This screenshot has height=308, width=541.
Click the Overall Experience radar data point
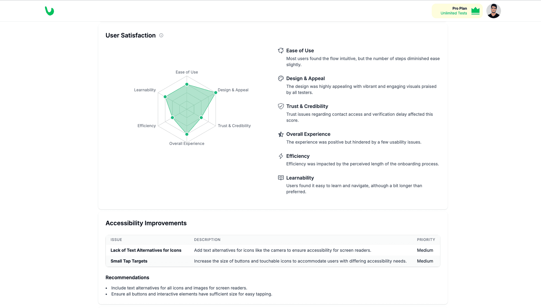187,134
